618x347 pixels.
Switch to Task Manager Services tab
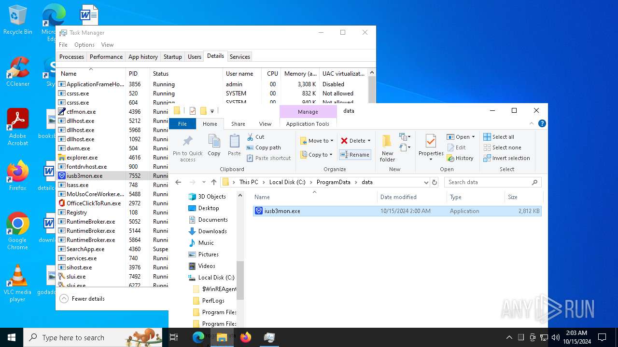[240, 57]
